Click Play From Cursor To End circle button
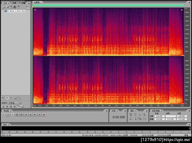This screenshot has height=143, width=192. tap(17, 114)
